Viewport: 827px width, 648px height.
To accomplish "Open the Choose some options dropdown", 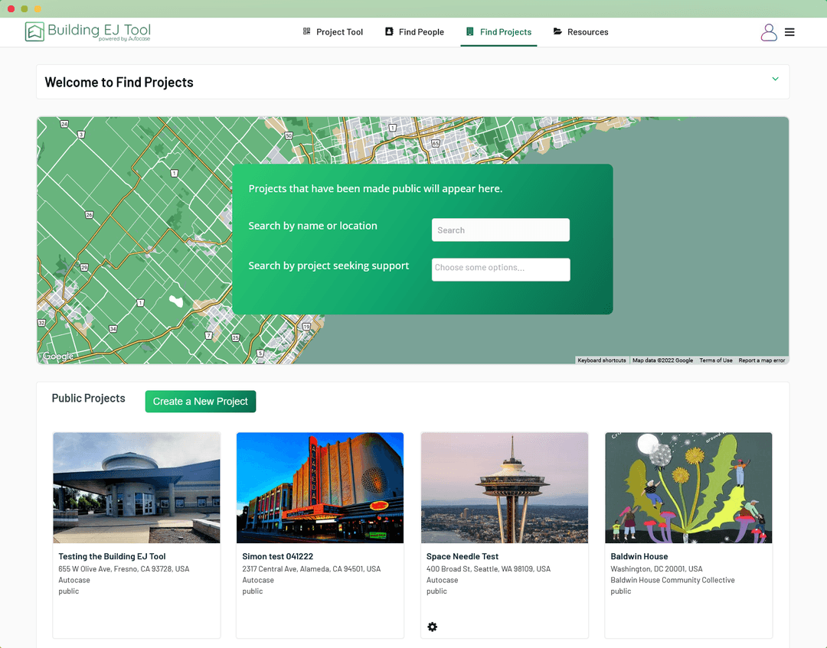I will 500,269.
